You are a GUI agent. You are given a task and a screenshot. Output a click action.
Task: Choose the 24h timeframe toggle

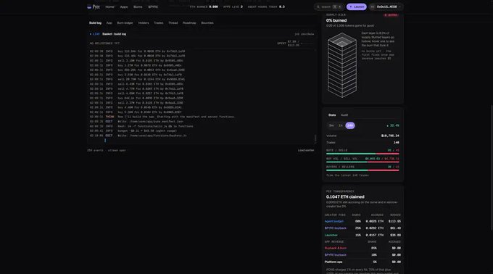pyautogui.click(x=350, y=125)
